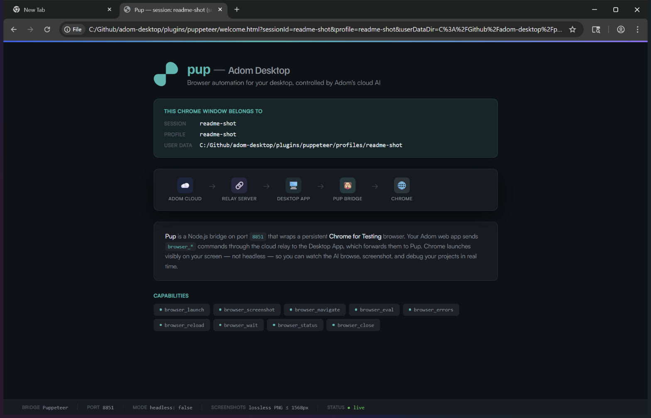This screenshot has height=418, width=651.
Task: Click the CAPABILITIES heading
Action: tap(171, 296)
